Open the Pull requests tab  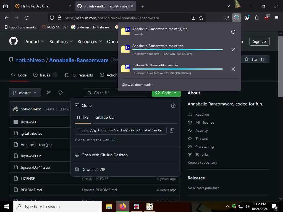coord(79,75)
